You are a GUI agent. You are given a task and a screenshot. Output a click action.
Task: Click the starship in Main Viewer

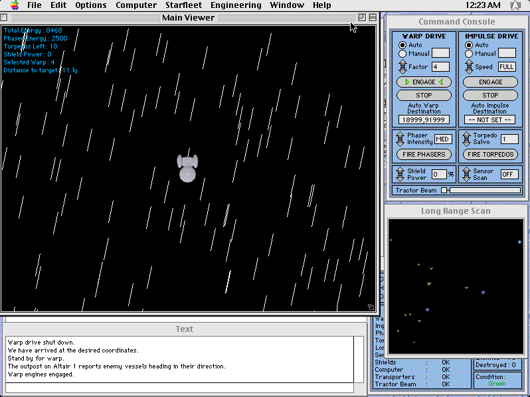click(187, 168)
